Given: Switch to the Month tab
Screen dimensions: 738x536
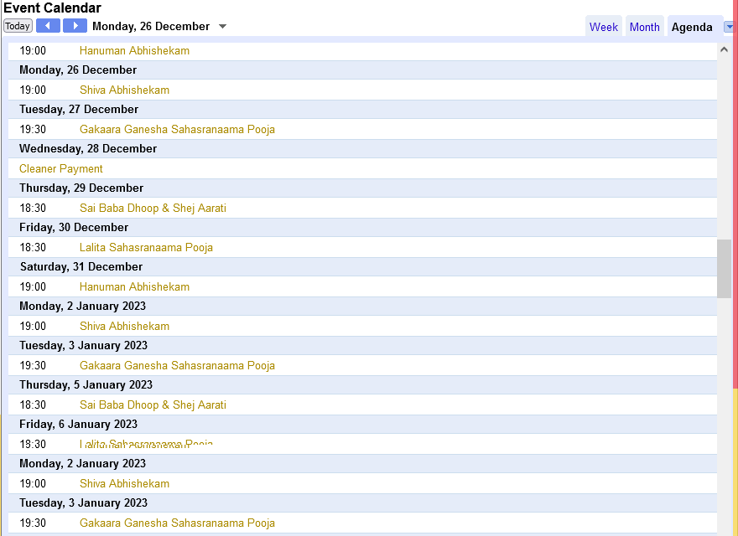Looking at the screenshot, I should coord(644,27).
